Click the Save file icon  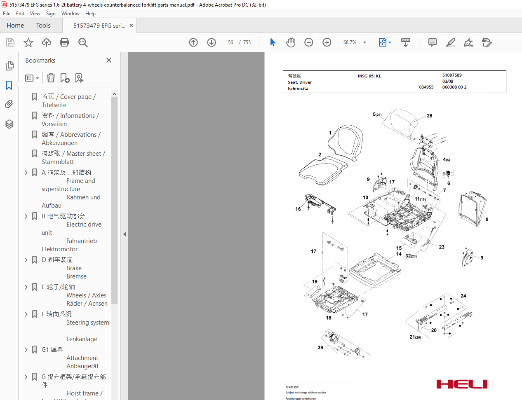tap(10, 42)
